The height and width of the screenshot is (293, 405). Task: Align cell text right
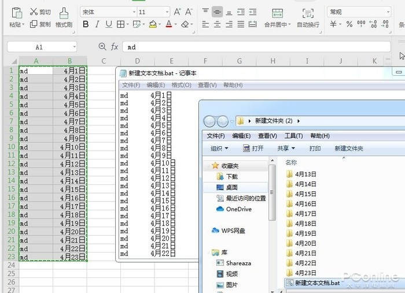pyautogui.click(x=229, y=24)
